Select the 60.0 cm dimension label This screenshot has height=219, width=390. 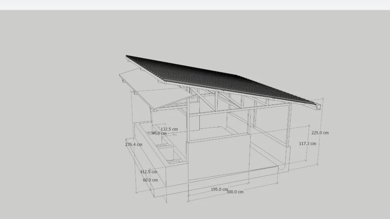tap(150, 180)
